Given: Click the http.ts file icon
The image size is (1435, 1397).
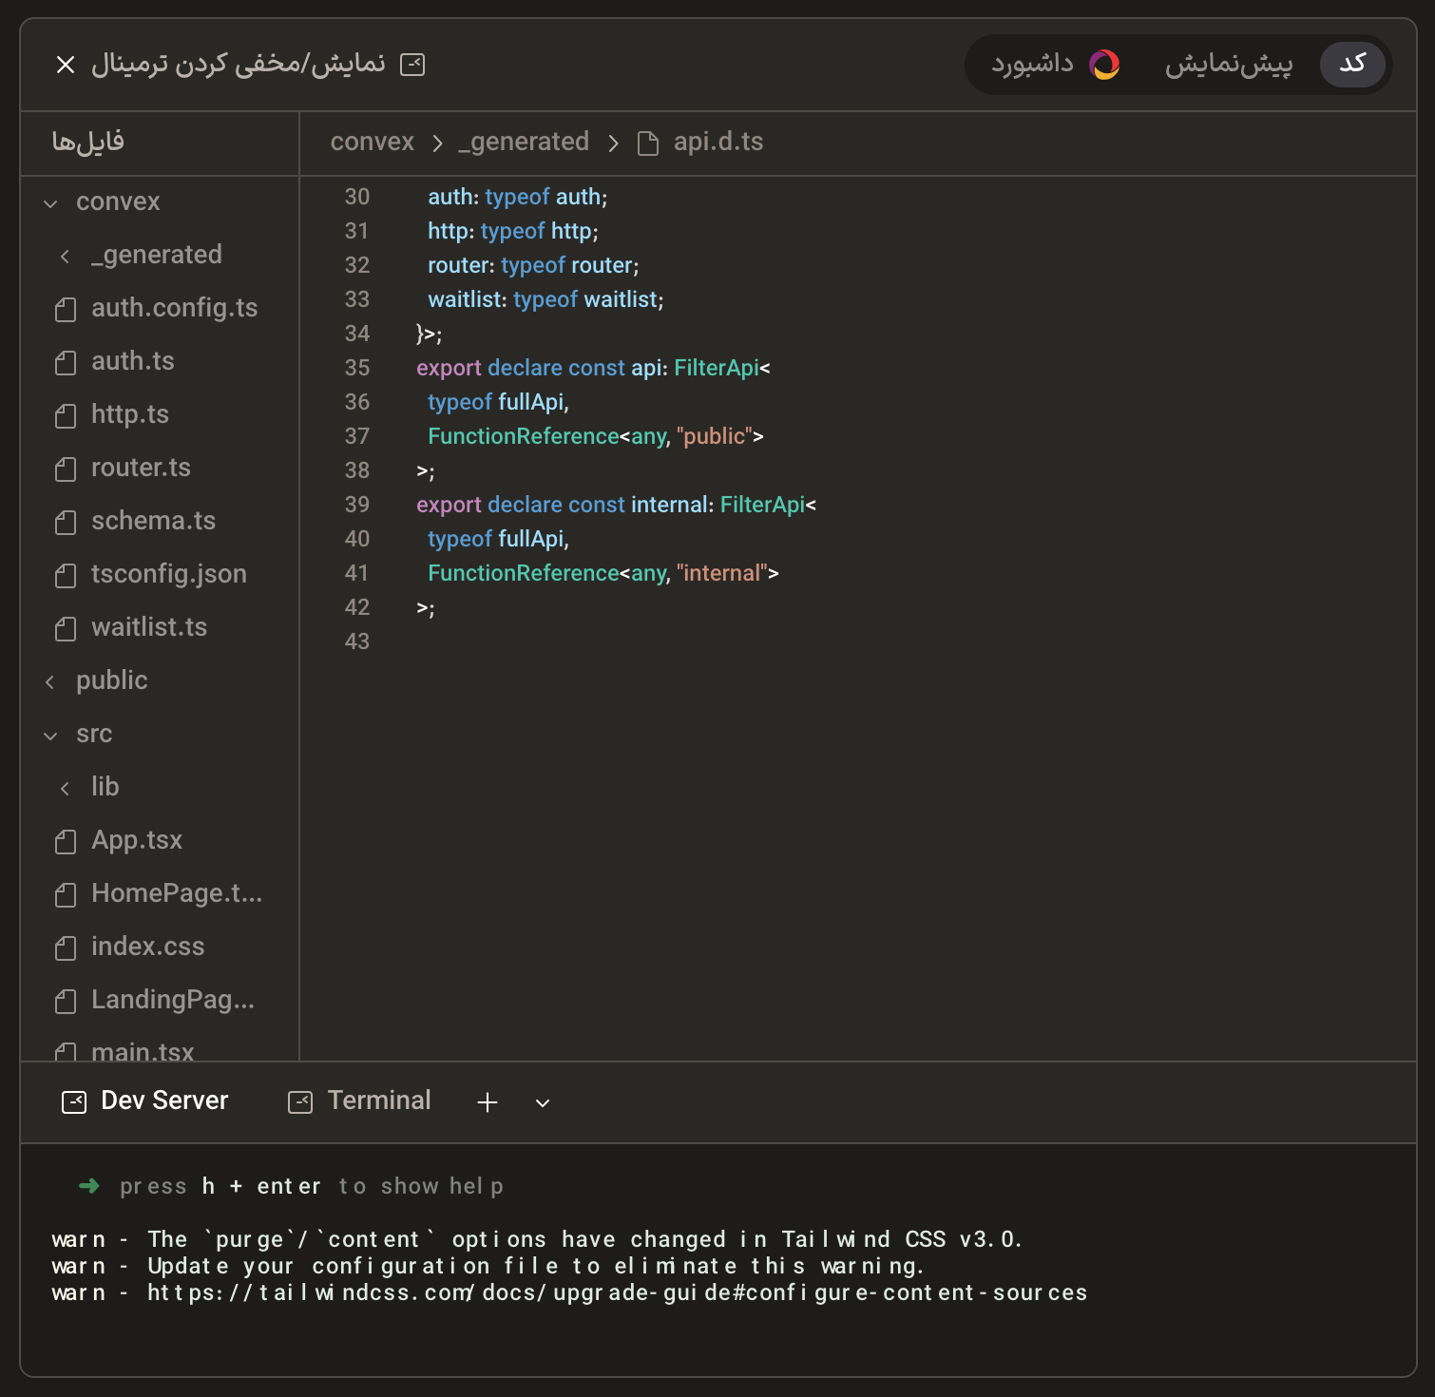Looking at the screenshot, I should (x=65, y=415).
